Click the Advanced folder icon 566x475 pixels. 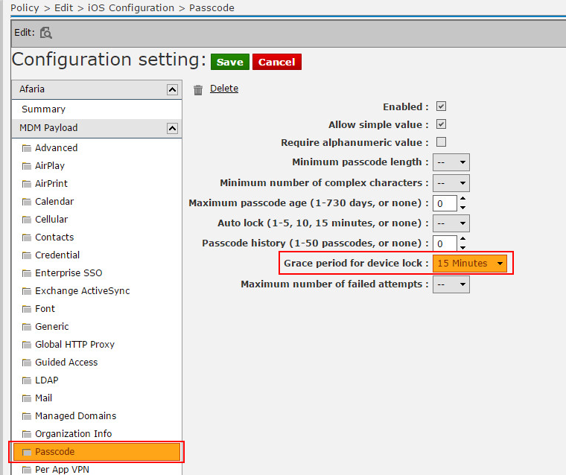click(26, 148)
